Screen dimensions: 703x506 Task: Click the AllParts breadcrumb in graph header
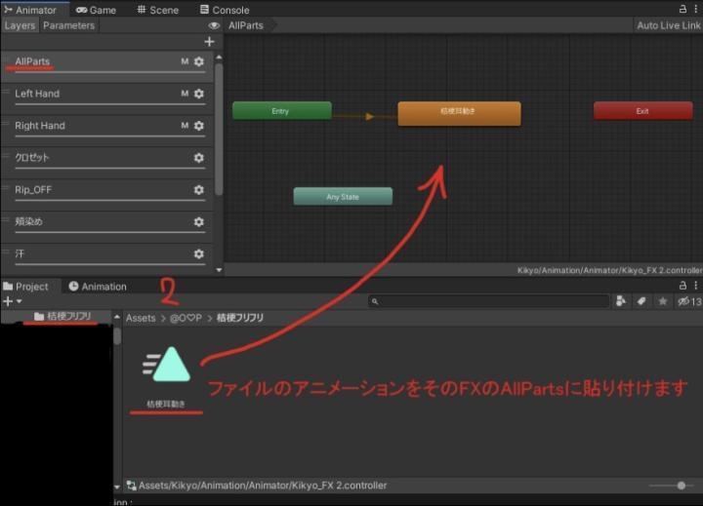click(246, 25)
